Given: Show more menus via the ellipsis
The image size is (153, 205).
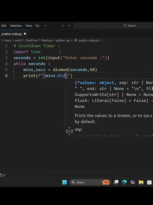Looking at the screenshot, I should tap(46, 26).
